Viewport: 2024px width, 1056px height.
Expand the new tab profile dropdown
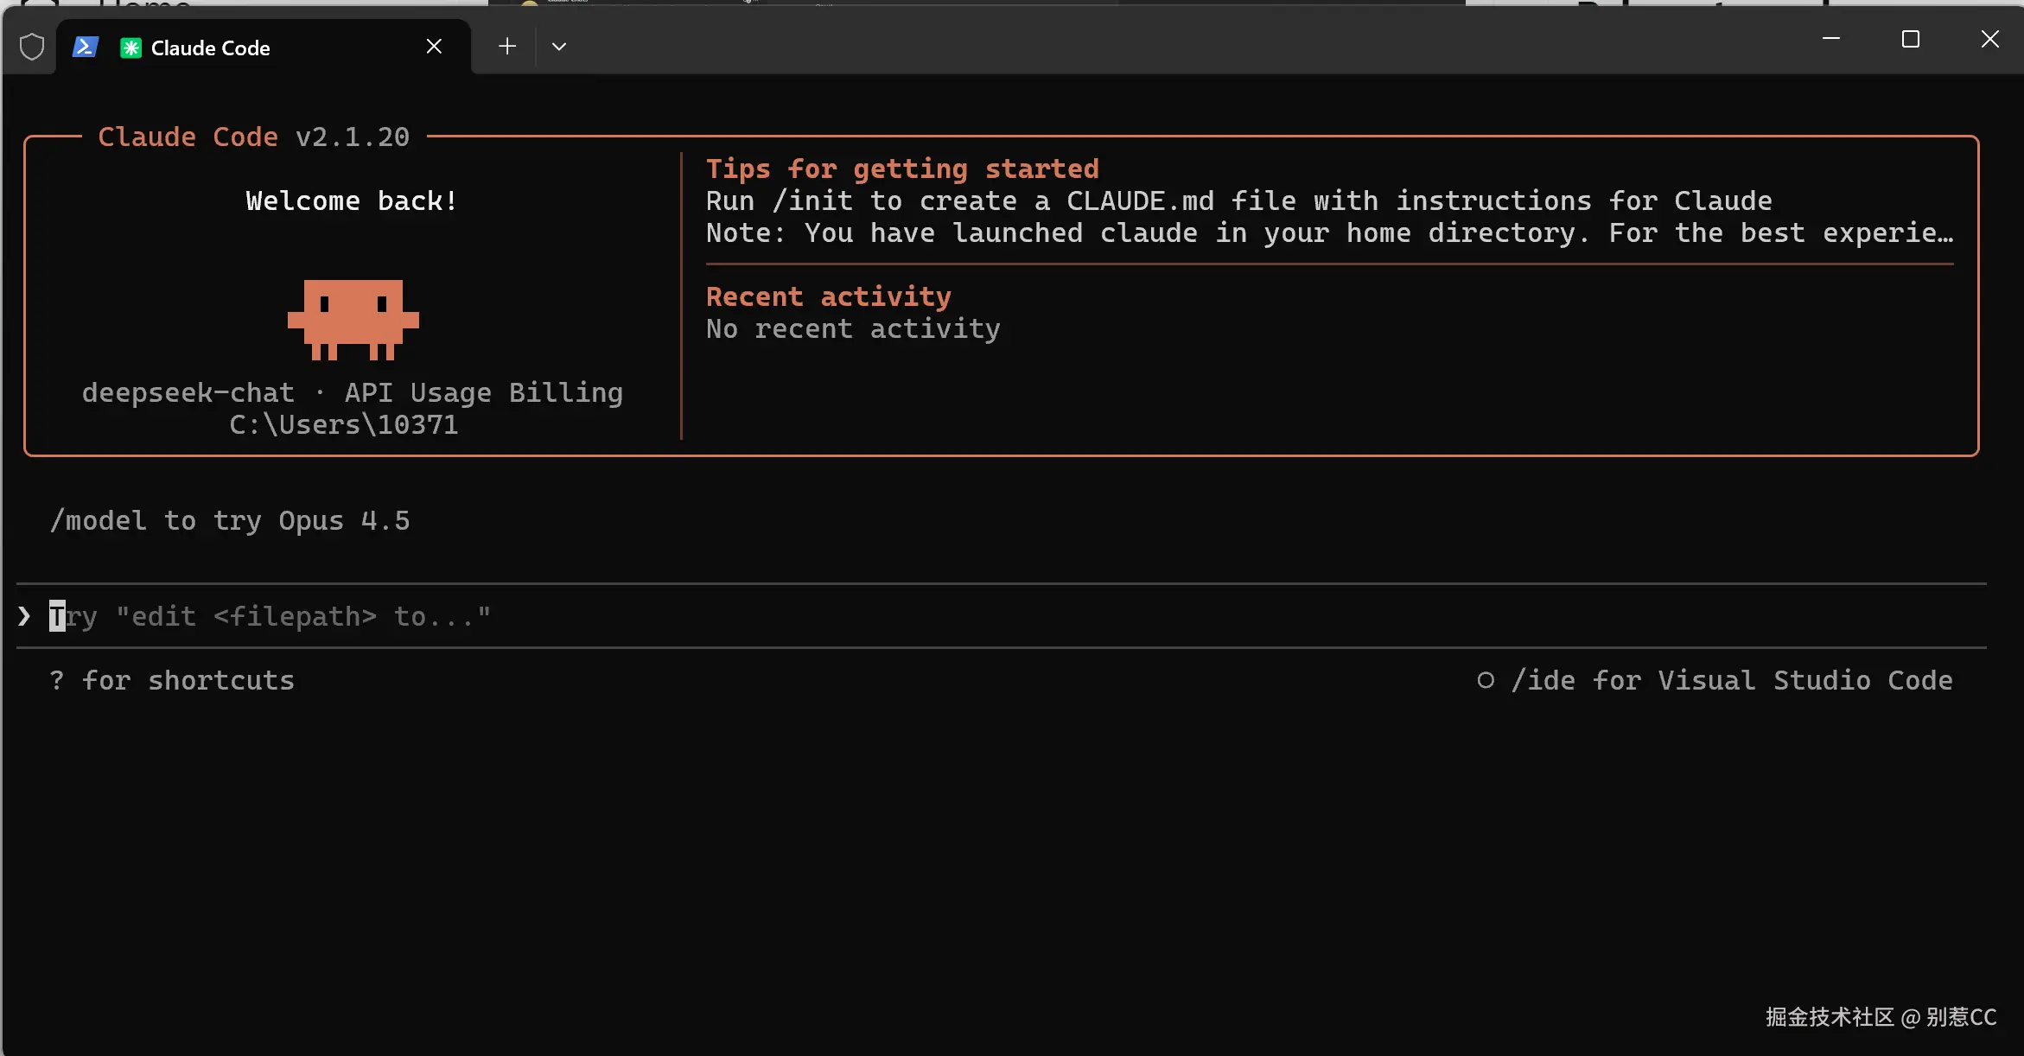click(x=559, y=47)
